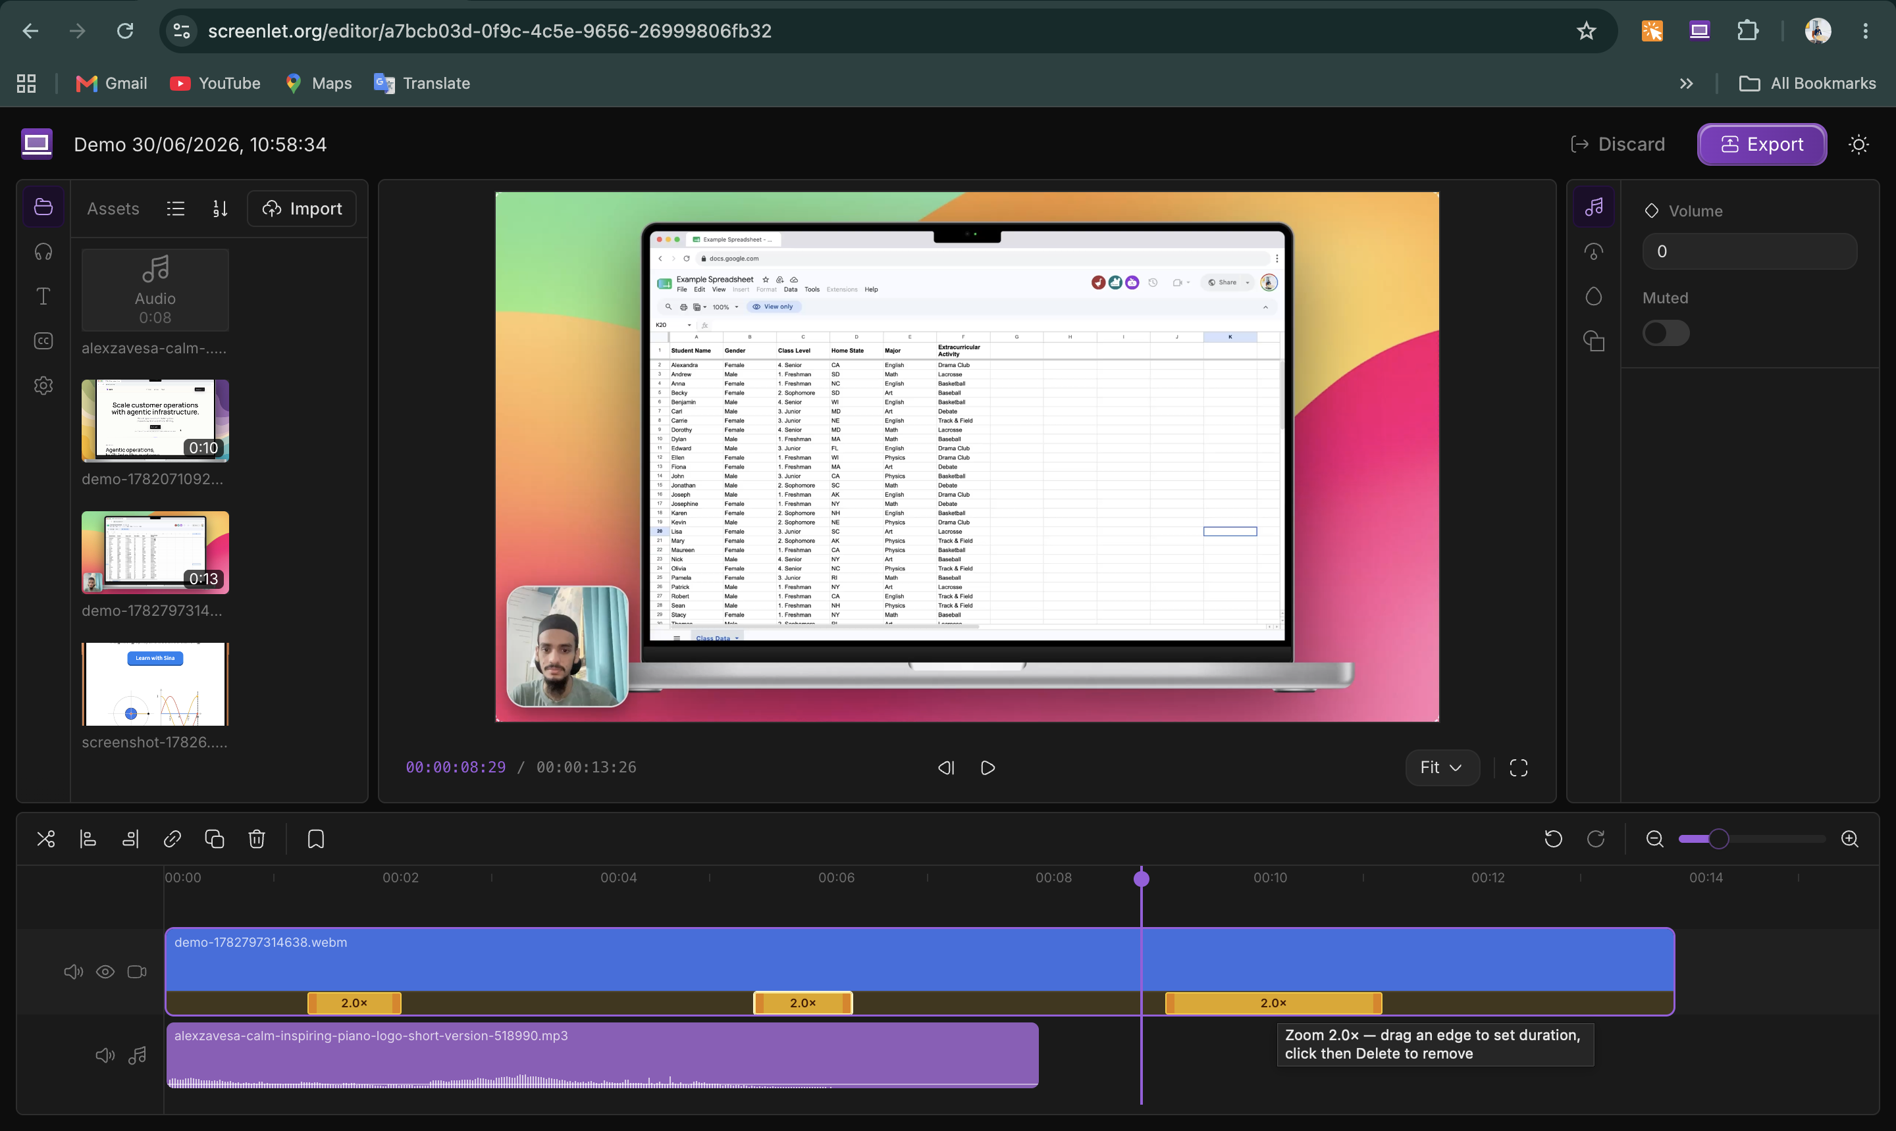This screenshot has width=1896, height=1131.
Task: Click the Import assets button
Action: coord(302,209)
